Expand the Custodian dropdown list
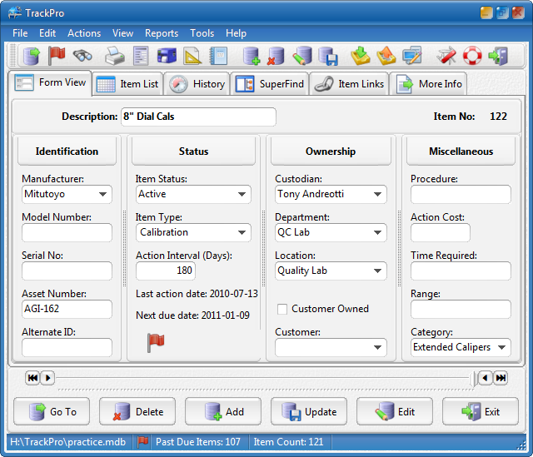Image resolution: width=533 pixels, height=457 pixels. tap(378, 194)
